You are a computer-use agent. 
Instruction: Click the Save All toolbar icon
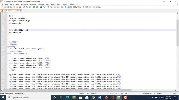pyautogui.click(x=11, y=7)
